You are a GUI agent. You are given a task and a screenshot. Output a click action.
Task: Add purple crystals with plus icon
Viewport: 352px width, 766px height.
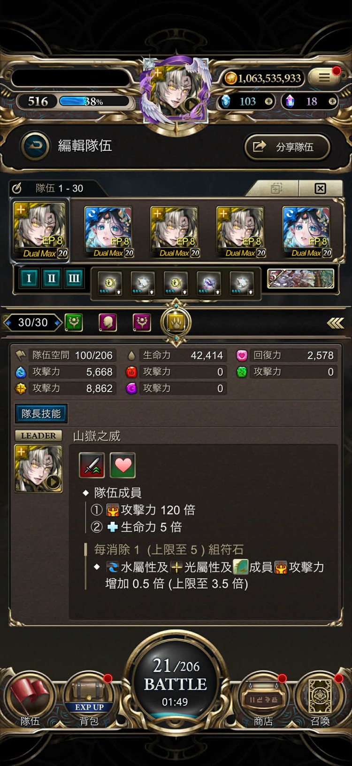332,101
